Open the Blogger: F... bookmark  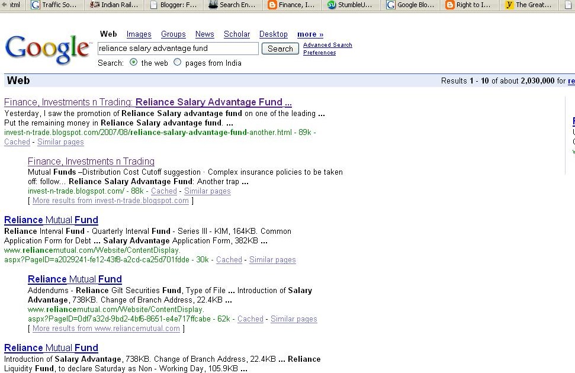pos(174,5)
